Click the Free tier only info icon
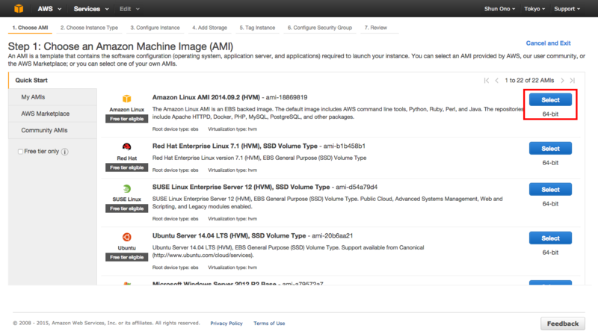This screenshot has height=334, width=598. pos(65,152)
